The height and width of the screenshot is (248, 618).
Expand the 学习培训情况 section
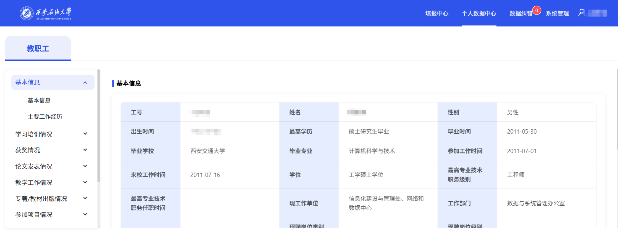[x=85, y=134]
